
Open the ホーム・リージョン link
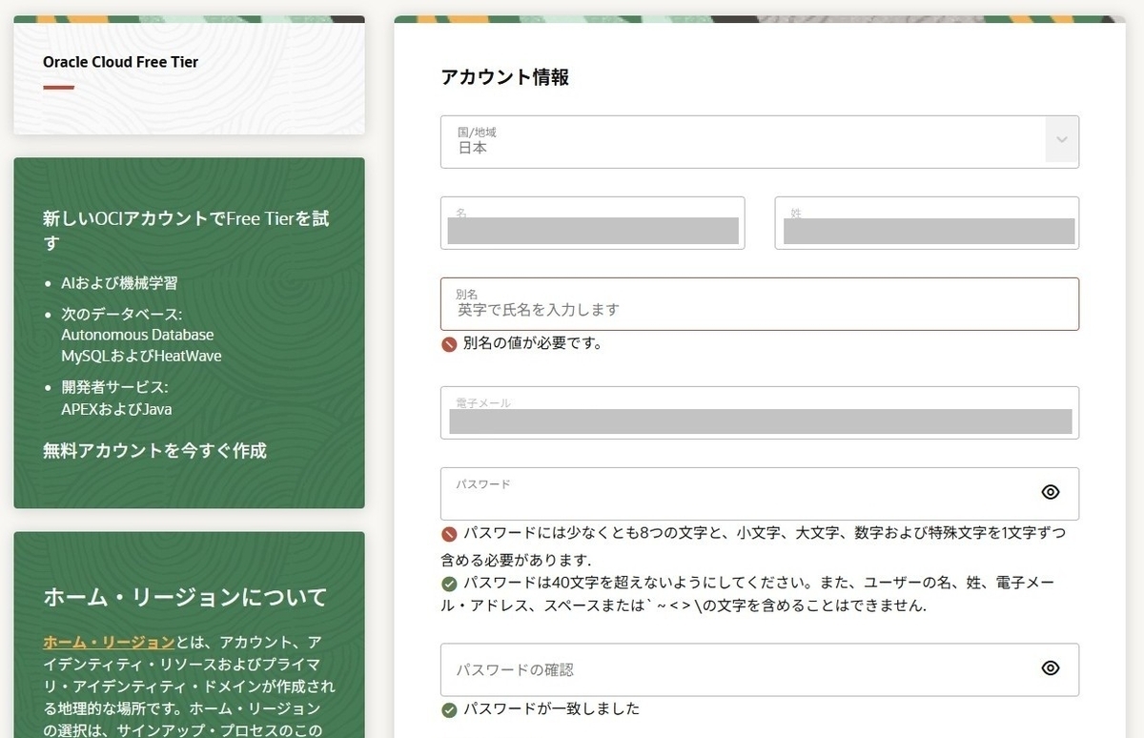coord(109,642)
